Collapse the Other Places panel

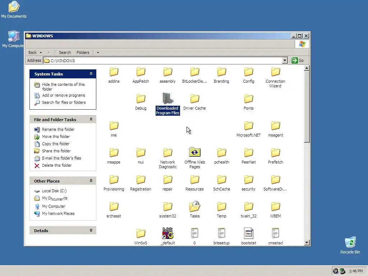click(x=91, y=181)
